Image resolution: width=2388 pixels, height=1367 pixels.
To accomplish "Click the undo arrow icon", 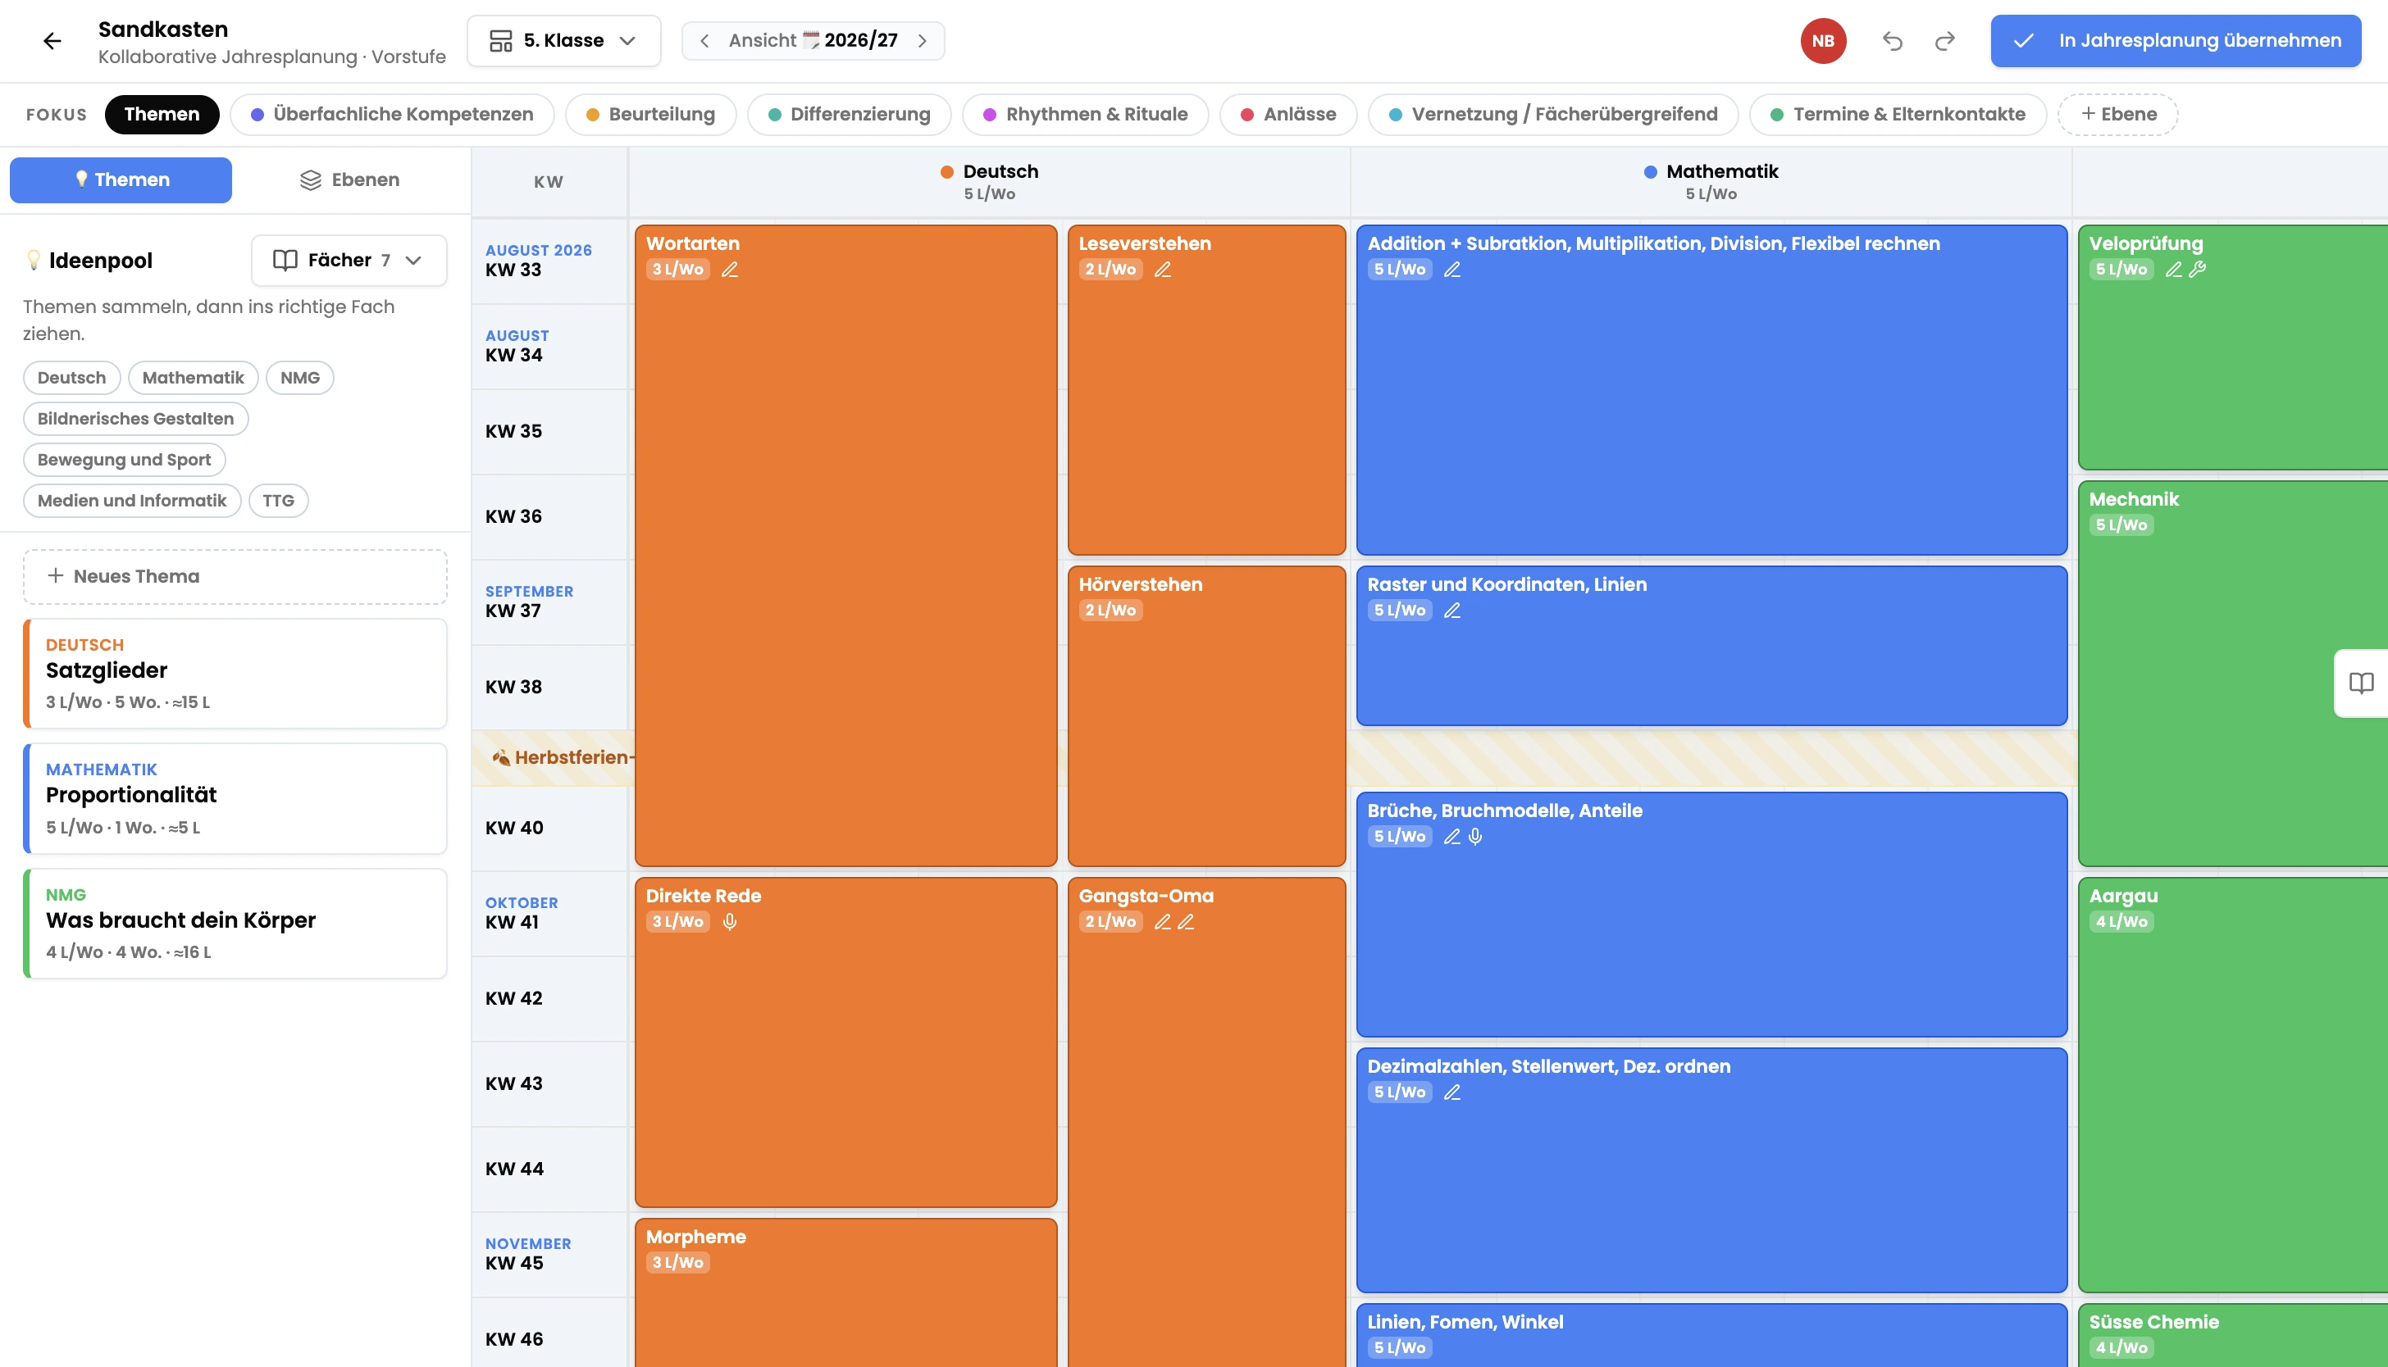I will [1892, 40].
